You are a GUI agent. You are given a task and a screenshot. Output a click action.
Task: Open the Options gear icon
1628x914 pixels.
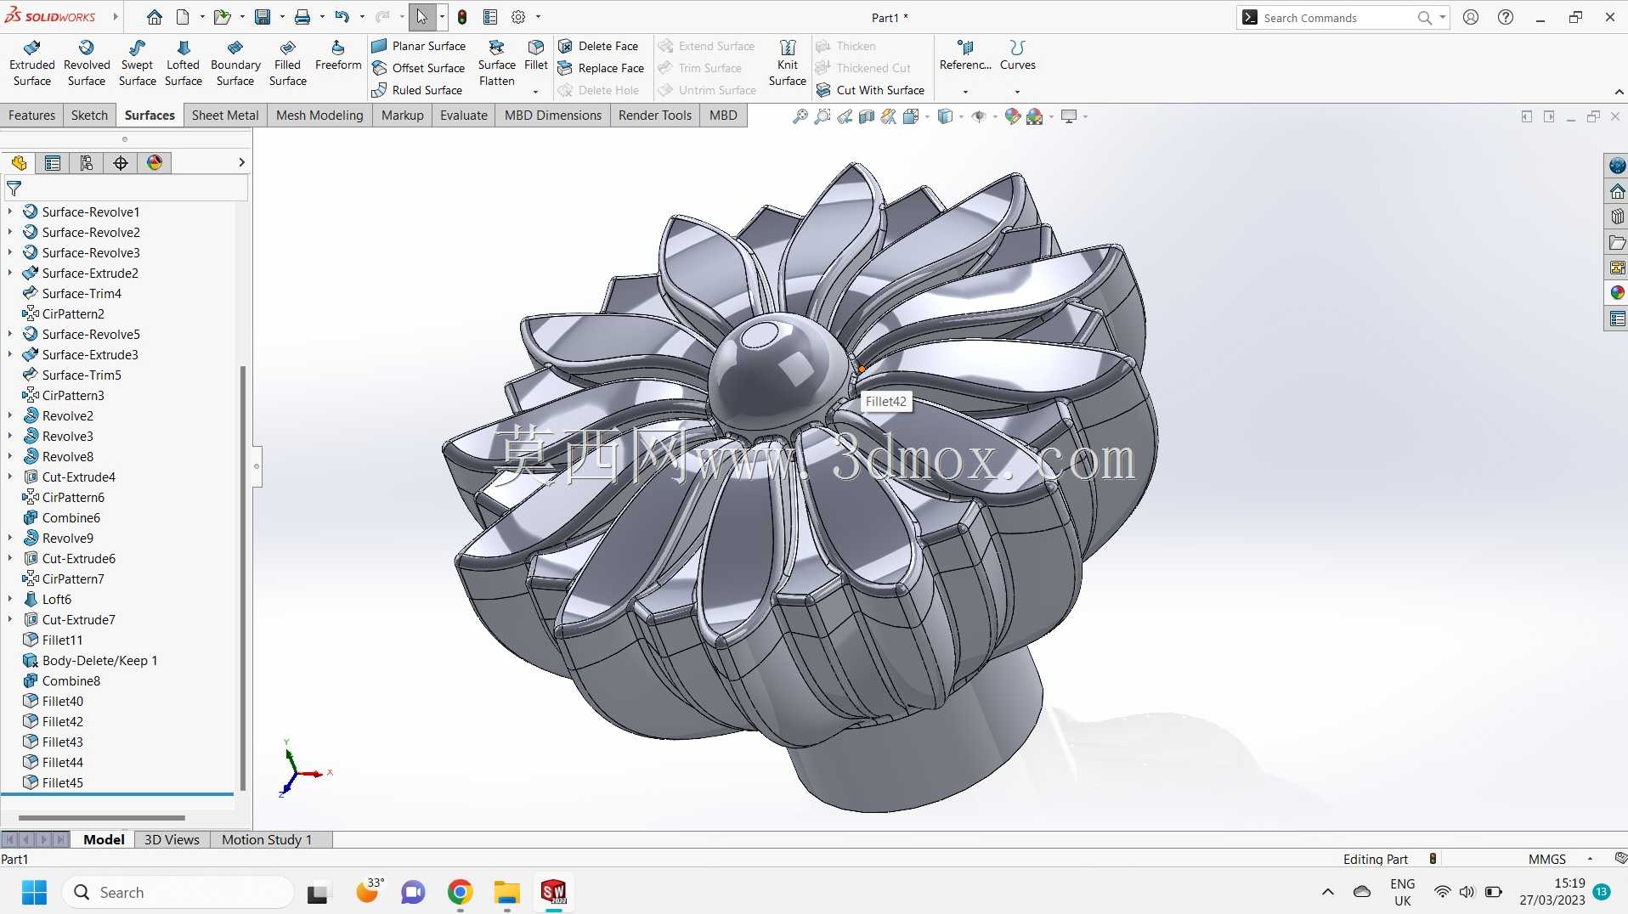coord(518,17)
